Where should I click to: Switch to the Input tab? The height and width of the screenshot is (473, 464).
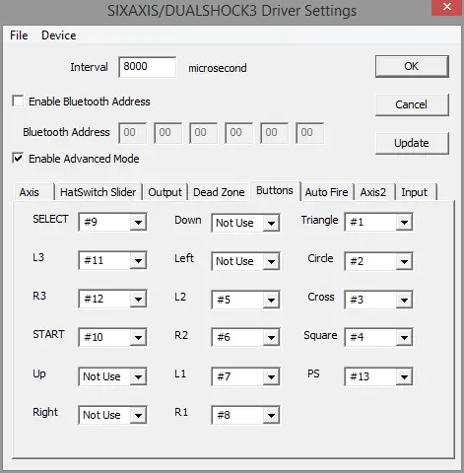click(x=415, y=192)
